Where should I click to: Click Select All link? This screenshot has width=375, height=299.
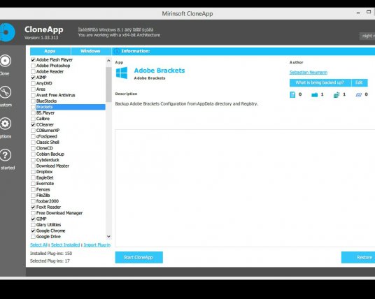38,245
